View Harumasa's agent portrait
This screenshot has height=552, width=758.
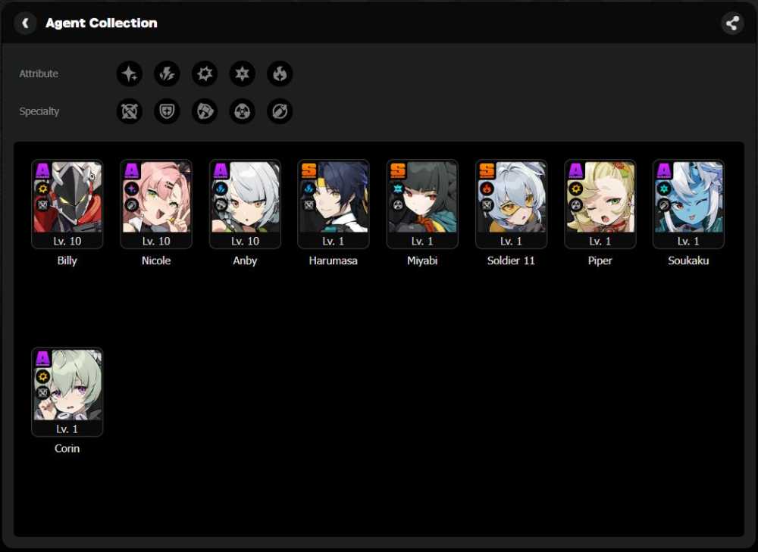click(334, 197)
